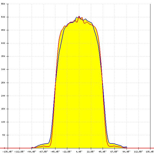The image size is (154, 154).
Task: Pick the -22.5° x-axis label
Action: tap(67, 151)
